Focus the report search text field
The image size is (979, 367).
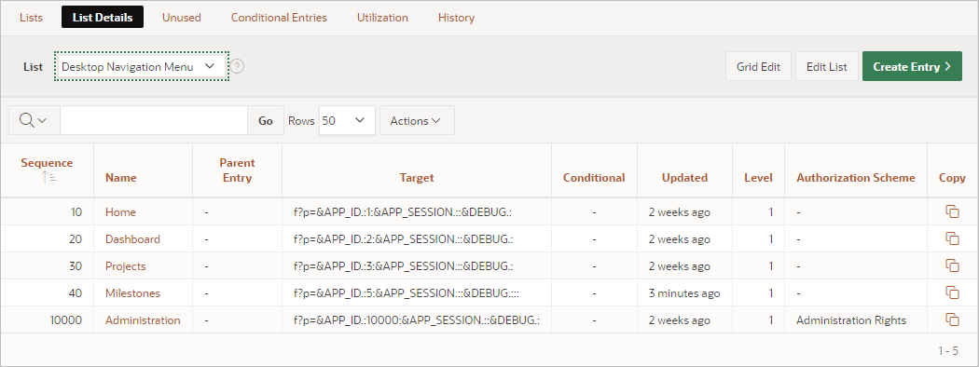(x=154, y=120)
